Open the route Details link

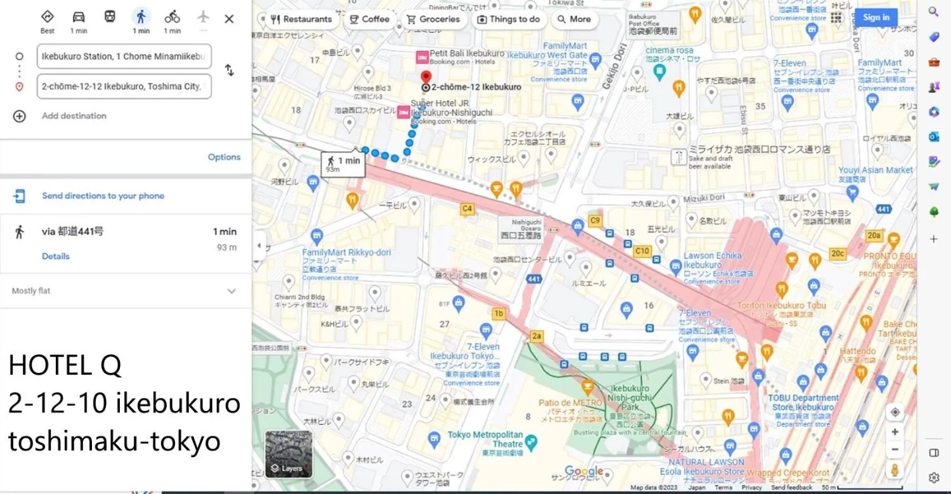(x=56, y=256)
